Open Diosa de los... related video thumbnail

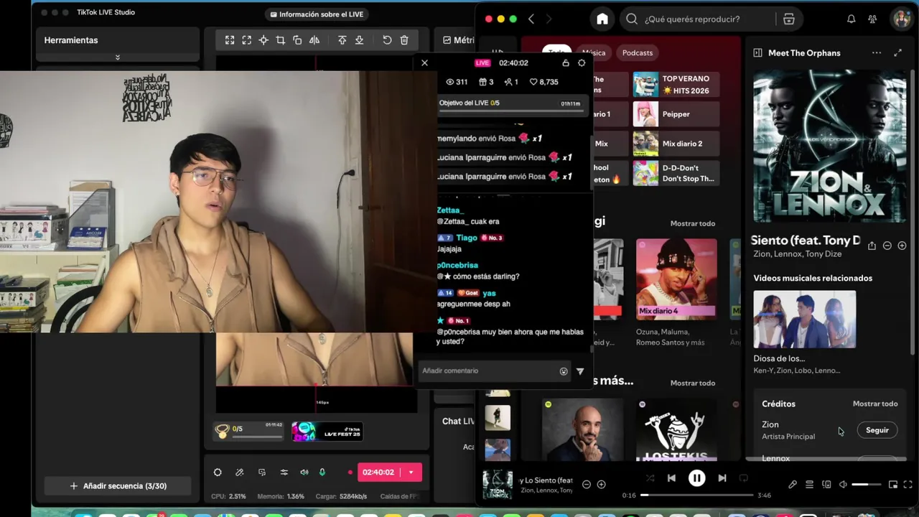[804, 320]
